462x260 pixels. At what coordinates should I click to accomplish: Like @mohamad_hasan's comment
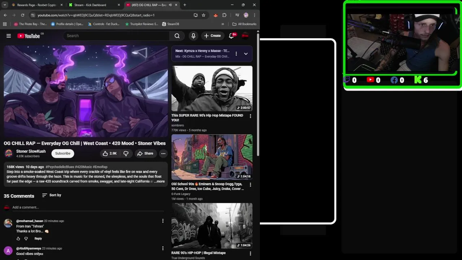click(x=18, y=239)
